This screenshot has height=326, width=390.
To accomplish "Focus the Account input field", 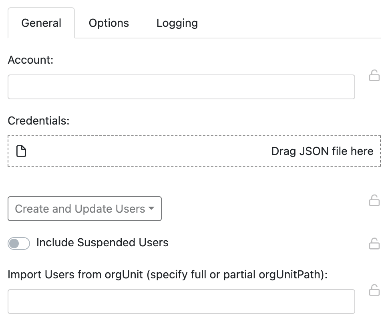I will click(x=181, y=87).
